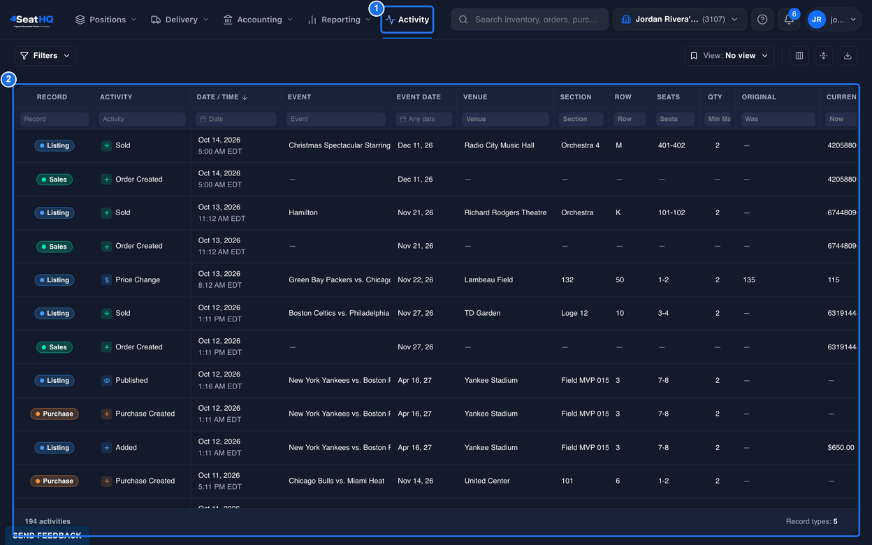Click Chicago Bulls vs. Miami Heat event

coord(337,481)
